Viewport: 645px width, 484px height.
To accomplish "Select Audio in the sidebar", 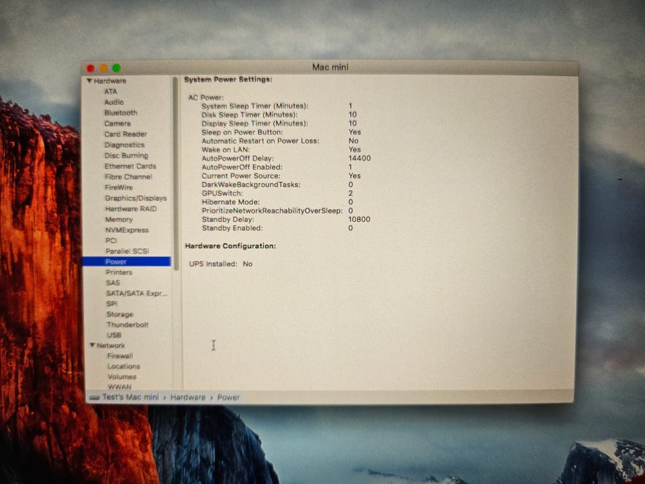I will click(114, 102).
